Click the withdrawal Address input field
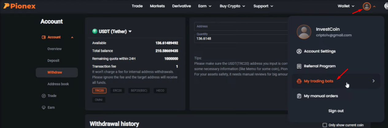The width and height of the screenshot is (388, 128). tap(241, 26)
